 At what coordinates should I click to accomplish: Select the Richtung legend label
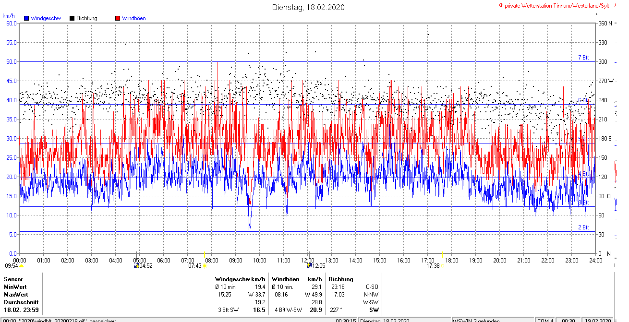point(86,18)
